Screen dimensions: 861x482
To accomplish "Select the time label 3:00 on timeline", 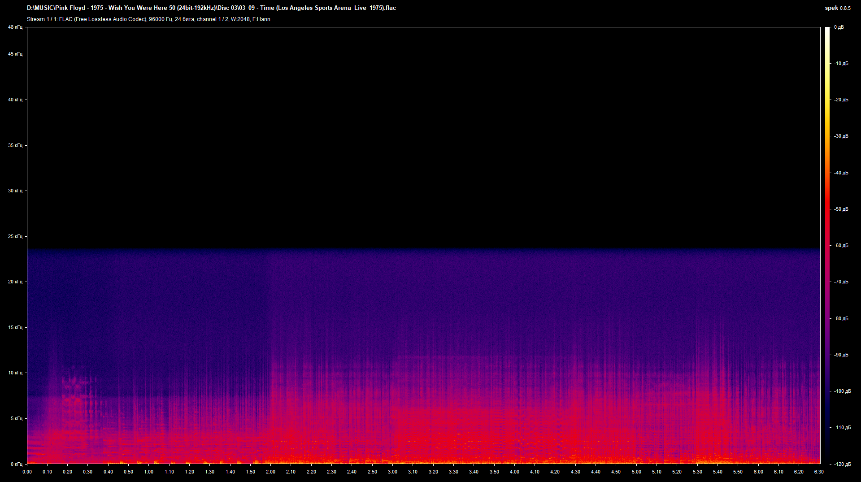I will [393, 472].
